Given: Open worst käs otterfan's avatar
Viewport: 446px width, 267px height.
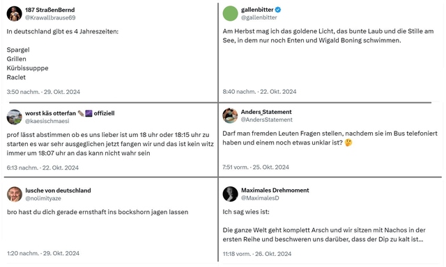Looking at the screenshot, I should point(14,117).
